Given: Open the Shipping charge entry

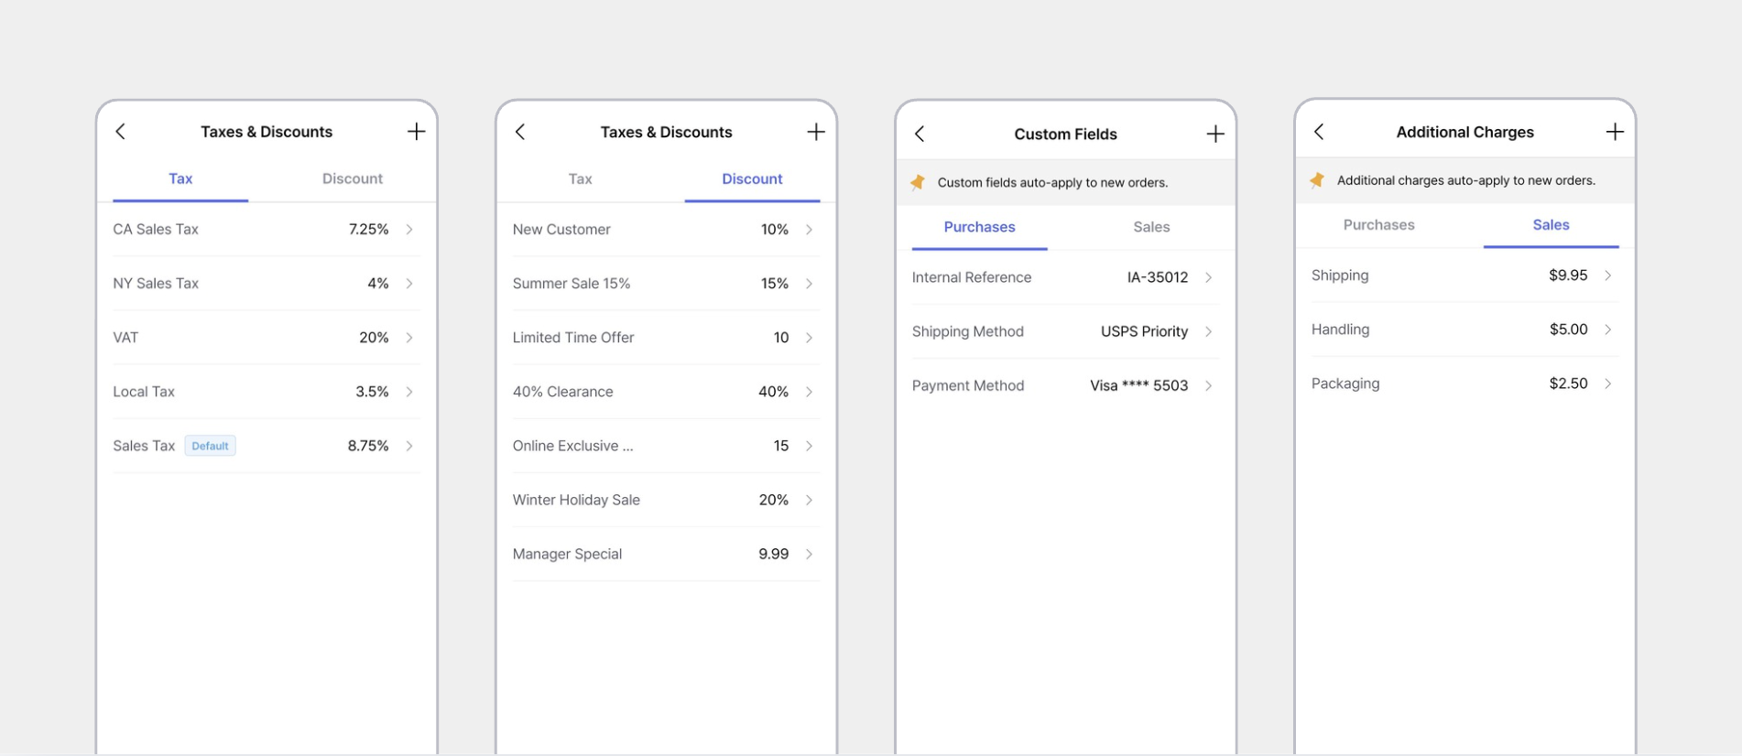Looking at the screenshot, I should [1464, 275].
